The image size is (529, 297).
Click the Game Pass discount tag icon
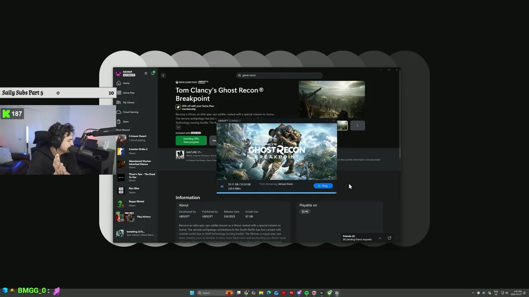(178, 107)
